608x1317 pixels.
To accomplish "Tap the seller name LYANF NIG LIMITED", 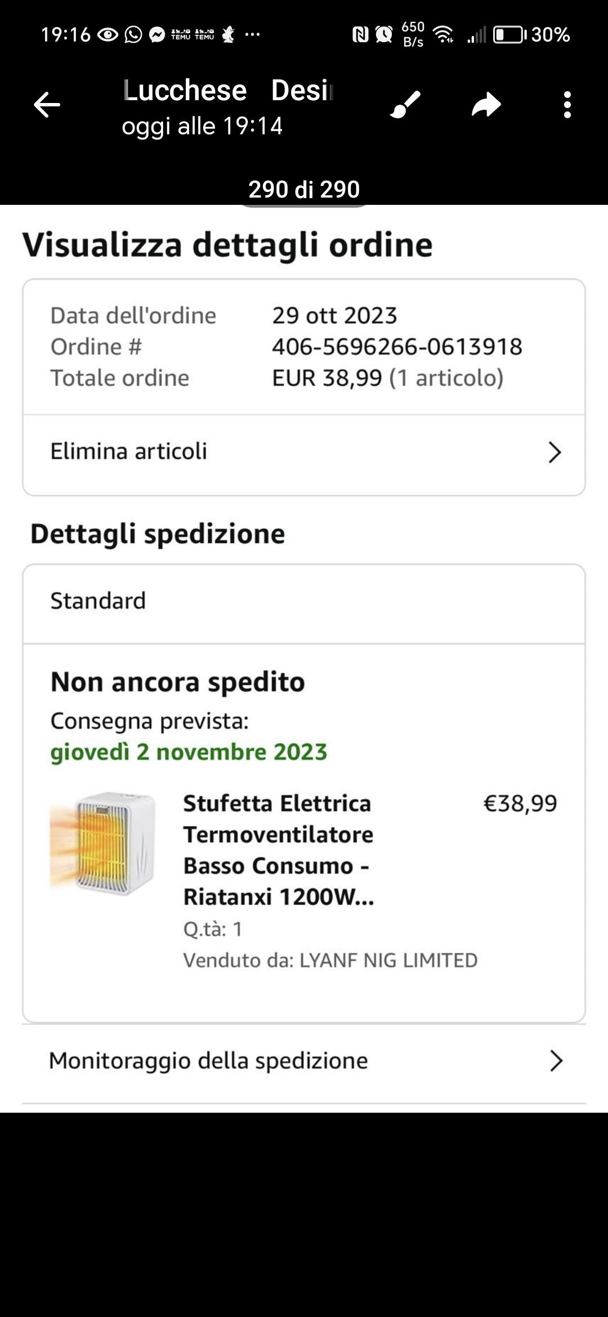I will coord(388,960).
